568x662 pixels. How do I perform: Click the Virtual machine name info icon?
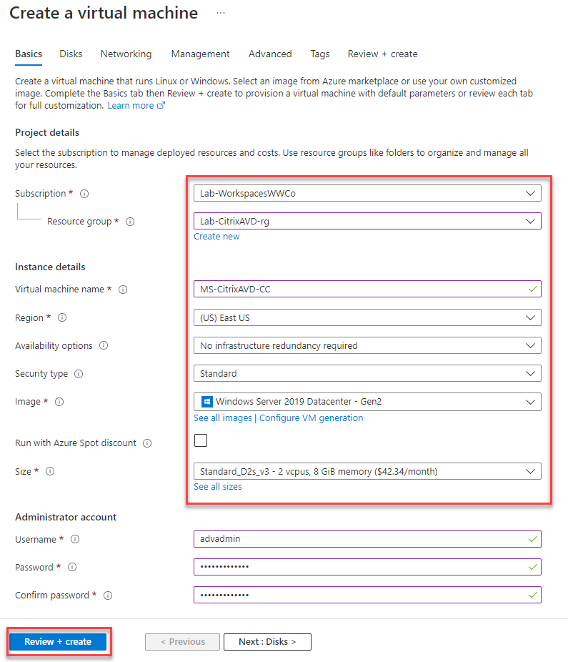[x=123, y=290]
